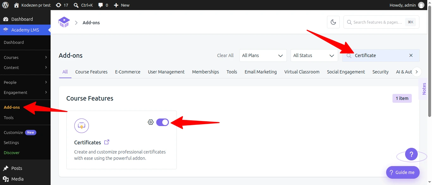Viewport: 432px width, 185px height.
Task: Expand the Content submenu
Action: click(x=25, y=67)
